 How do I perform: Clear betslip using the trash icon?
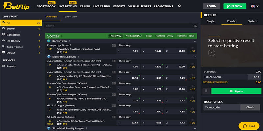[206, 91]
